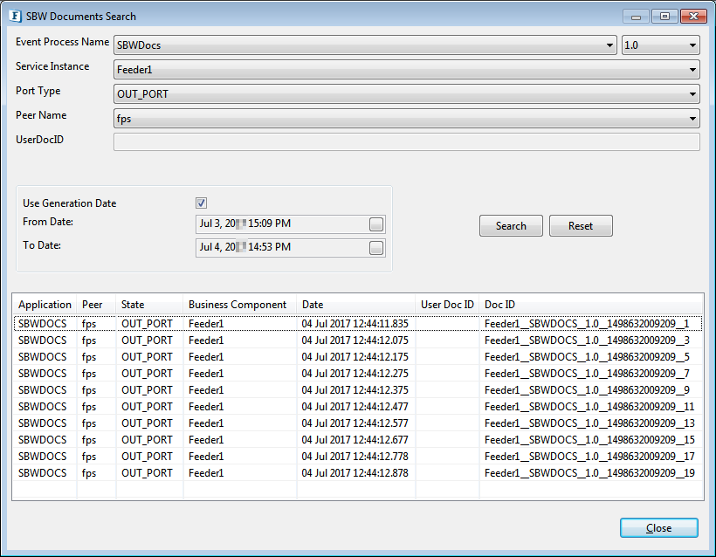This screenshot has width=716, height=557.
Task: Click into the UserDocID text field
Action: (x=406, y=142)
